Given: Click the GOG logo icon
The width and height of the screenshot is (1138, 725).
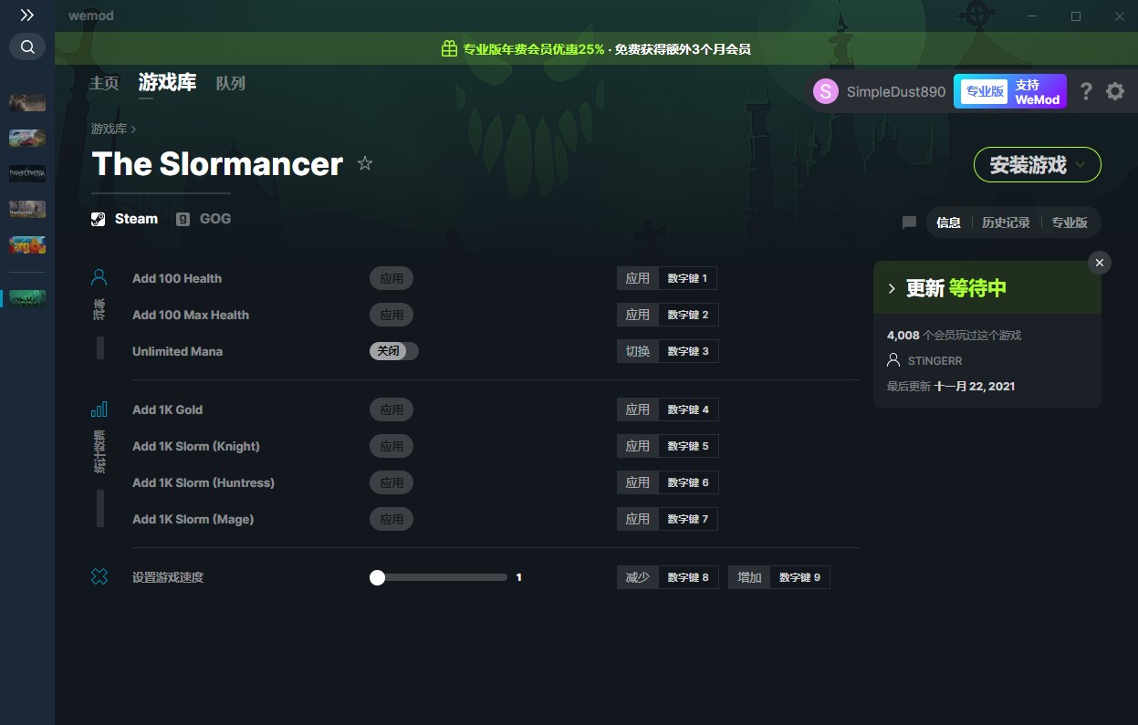Looking at the screenshot, I should (183, 219).
